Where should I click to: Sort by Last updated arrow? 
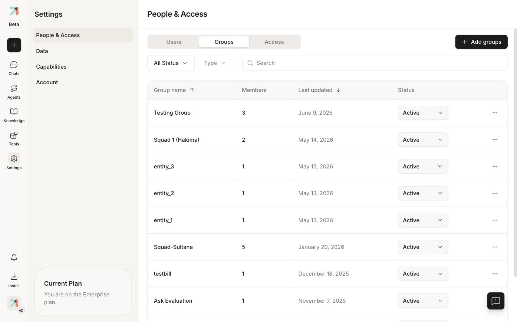[339, 90]
